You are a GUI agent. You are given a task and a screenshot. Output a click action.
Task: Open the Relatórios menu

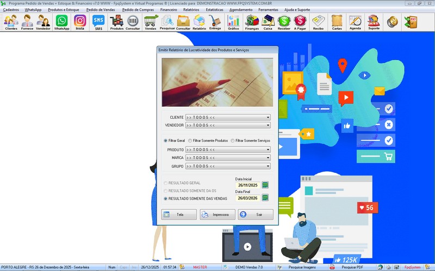pyautogui.click(x=191, y=10)
